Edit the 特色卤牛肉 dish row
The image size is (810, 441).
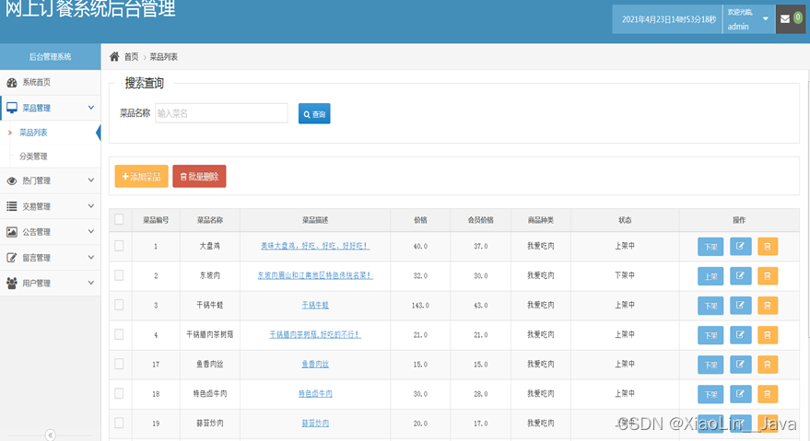740,394
